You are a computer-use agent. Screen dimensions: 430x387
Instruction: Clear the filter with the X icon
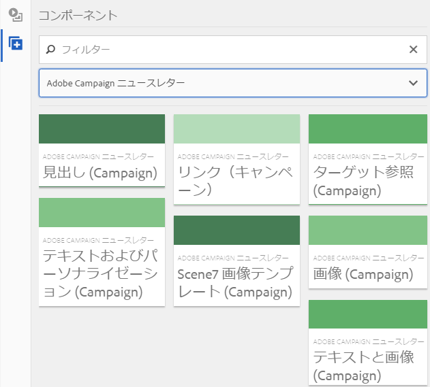tap(413, 50)
